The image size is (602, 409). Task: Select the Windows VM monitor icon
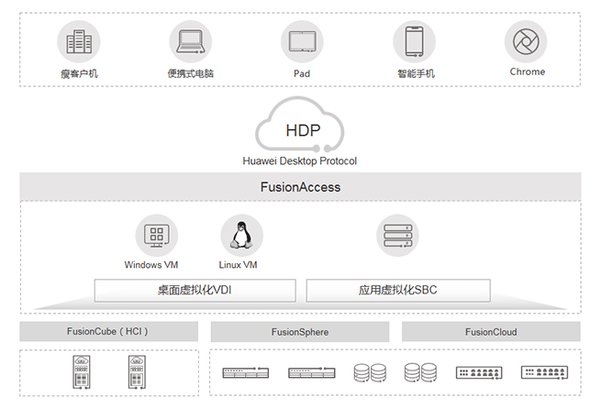(x=157, y=236)
